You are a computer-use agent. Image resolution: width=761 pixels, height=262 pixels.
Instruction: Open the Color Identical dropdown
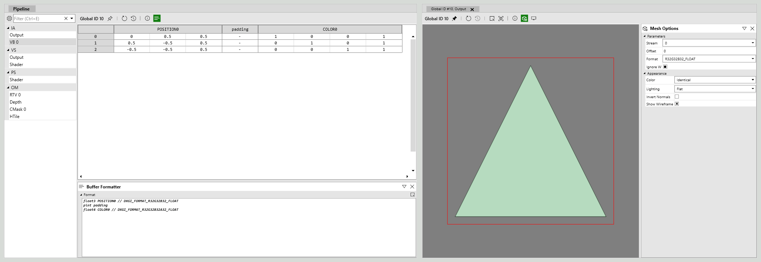(x=715, y=80)
